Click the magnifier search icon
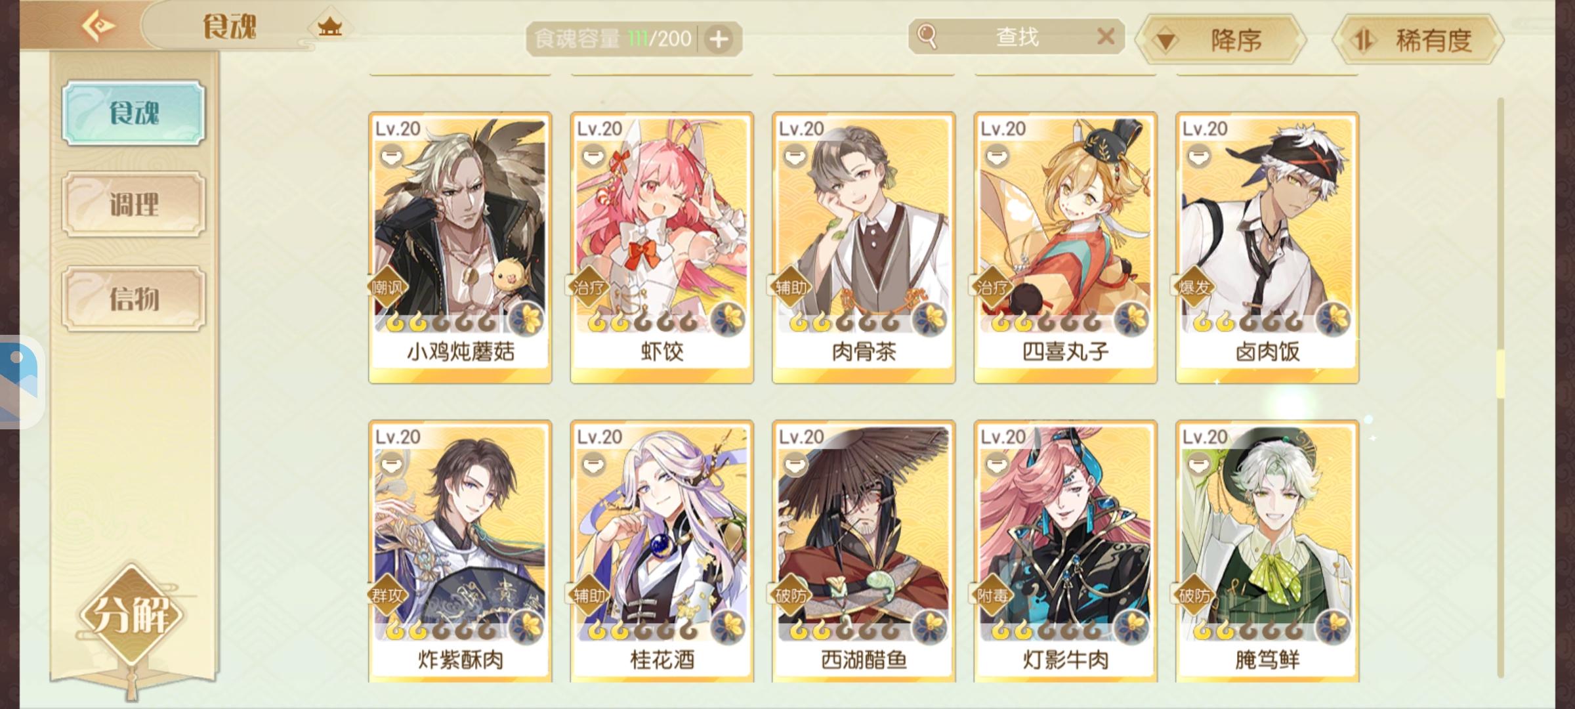The image size is (1575, 709). (x=927, y=36)
